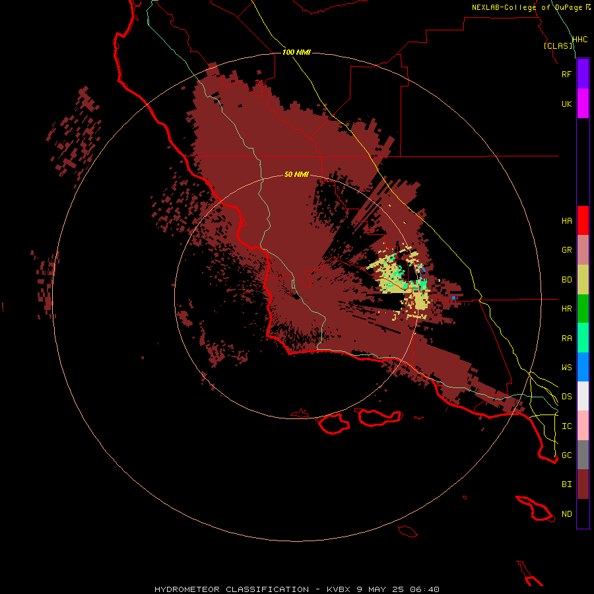The height and width of the screenshot is (594, 594).
Task: Click the 'WS' legend label
Action: click(566, 368)
